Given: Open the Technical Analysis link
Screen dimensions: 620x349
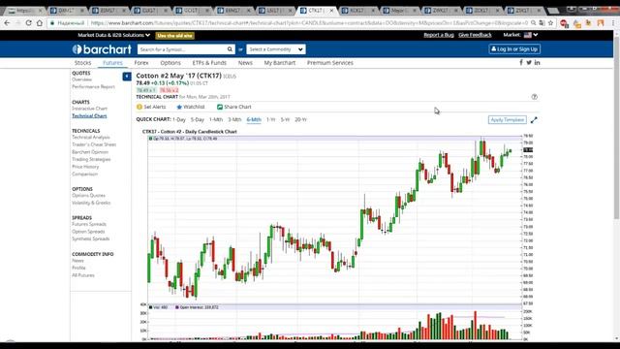Looking at the screenshot, I should click(91, 138).
